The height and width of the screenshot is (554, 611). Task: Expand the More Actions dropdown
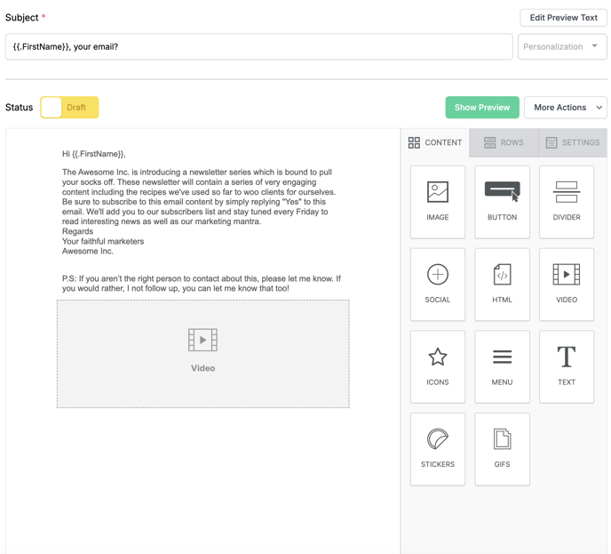pos(566,108)
